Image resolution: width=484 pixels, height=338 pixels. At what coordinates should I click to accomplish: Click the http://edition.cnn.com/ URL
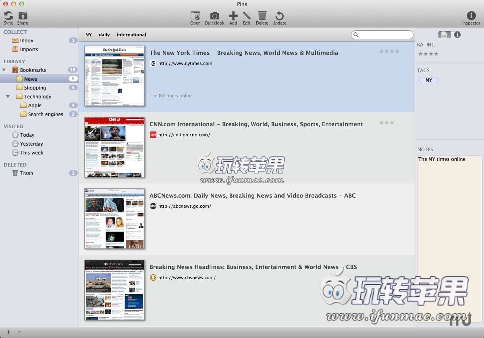coord(184,135)
